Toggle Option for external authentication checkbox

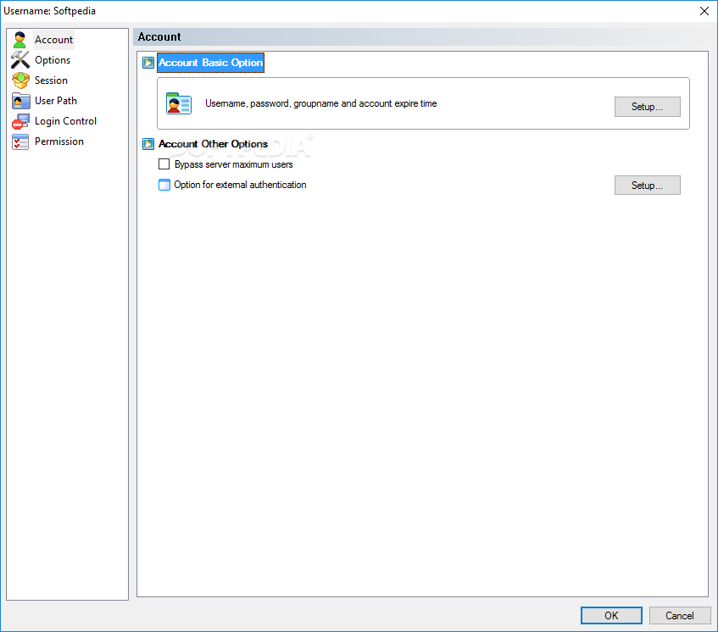pyautogui.click(x=164, y=185)
